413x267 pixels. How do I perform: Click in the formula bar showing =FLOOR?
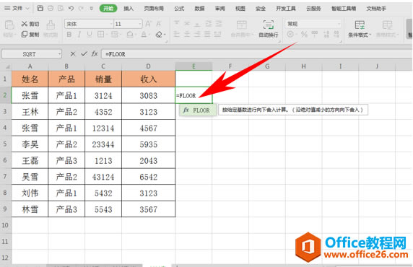(257, 54)
